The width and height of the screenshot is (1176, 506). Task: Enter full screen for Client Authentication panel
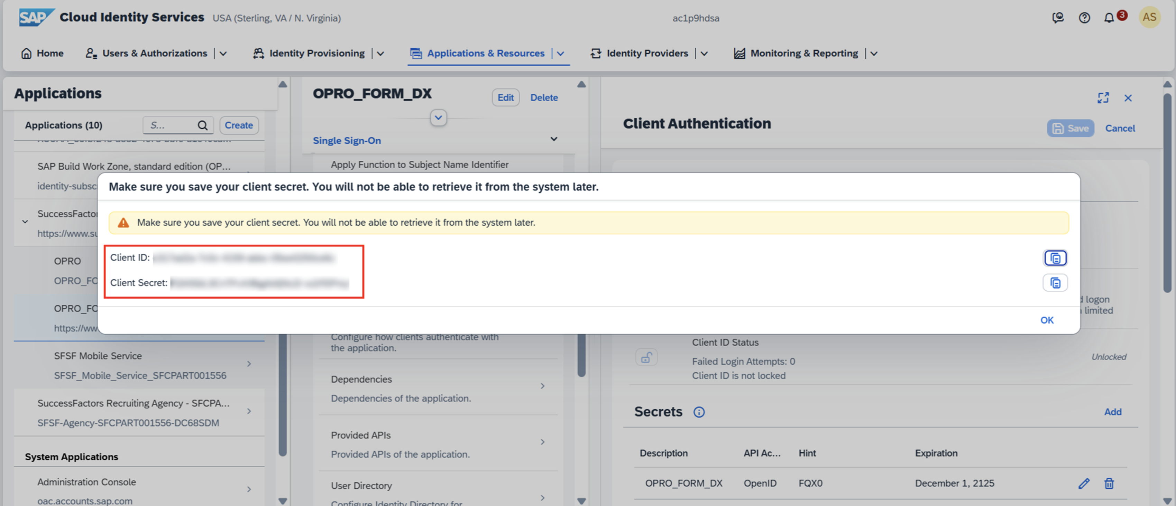coord(1103,98)
